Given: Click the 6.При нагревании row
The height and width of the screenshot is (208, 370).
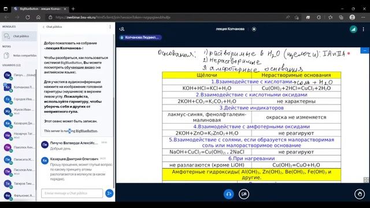Looking at the screenshot, I should (251, 158).
